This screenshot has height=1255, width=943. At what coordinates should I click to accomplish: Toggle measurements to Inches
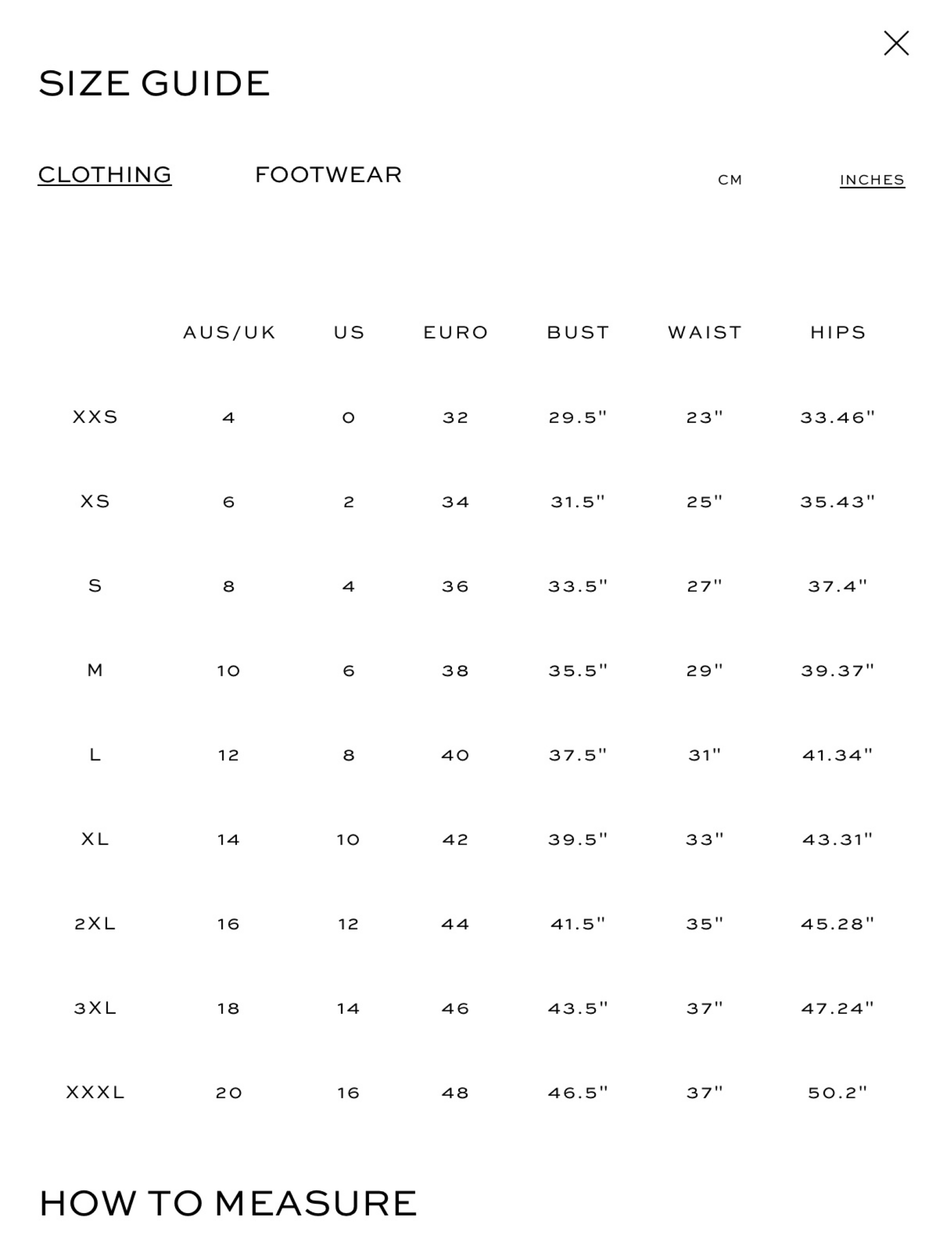pyautogui.click(x=872, y=180)
